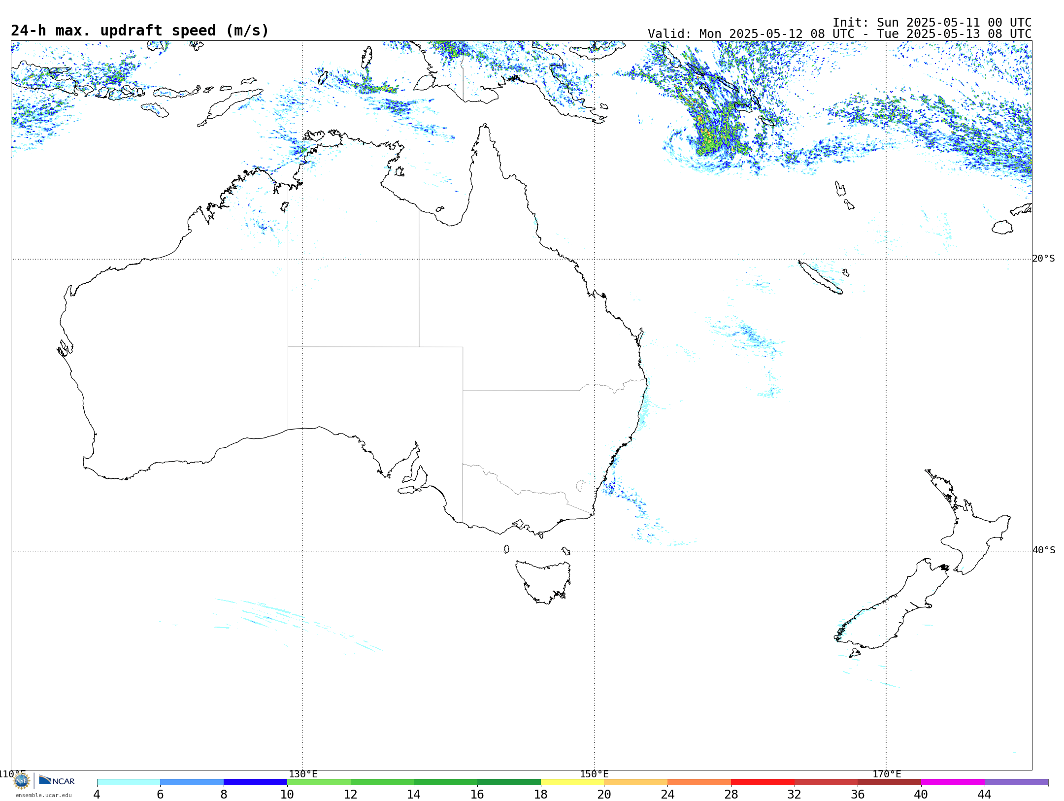Click the bright red 28–32 color swatch

pyautogui.click(x=763, y=782)
